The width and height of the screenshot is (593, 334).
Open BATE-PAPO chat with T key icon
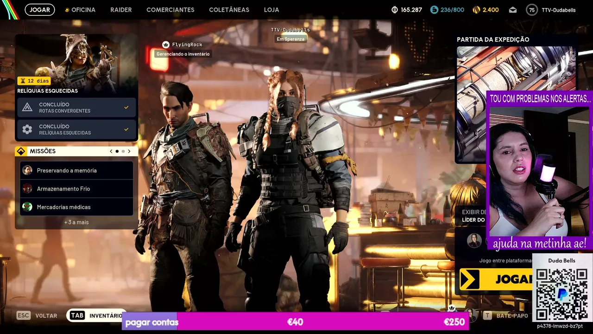pos(505,315)
